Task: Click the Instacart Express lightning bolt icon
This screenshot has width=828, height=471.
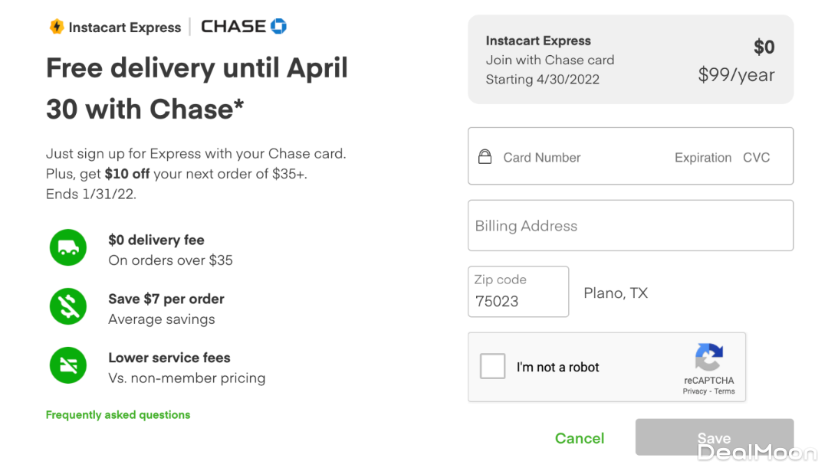Action: 56,27
